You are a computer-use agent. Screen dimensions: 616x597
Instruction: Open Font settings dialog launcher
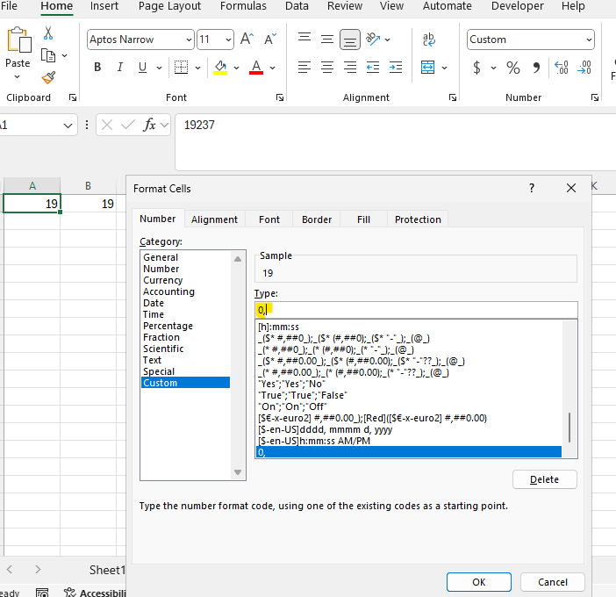pyautogui.click(x=280, y=97)
